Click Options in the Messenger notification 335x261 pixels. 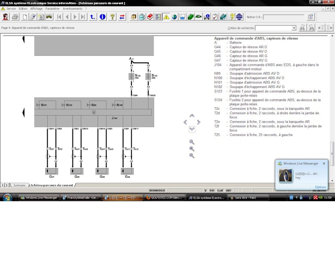(320, 187)
